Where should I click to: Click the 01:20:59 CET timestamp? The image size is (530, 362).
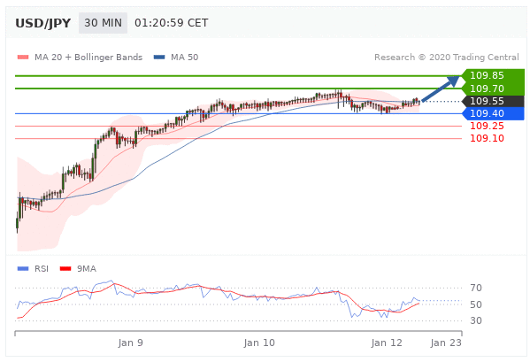[x=172, y=23]
